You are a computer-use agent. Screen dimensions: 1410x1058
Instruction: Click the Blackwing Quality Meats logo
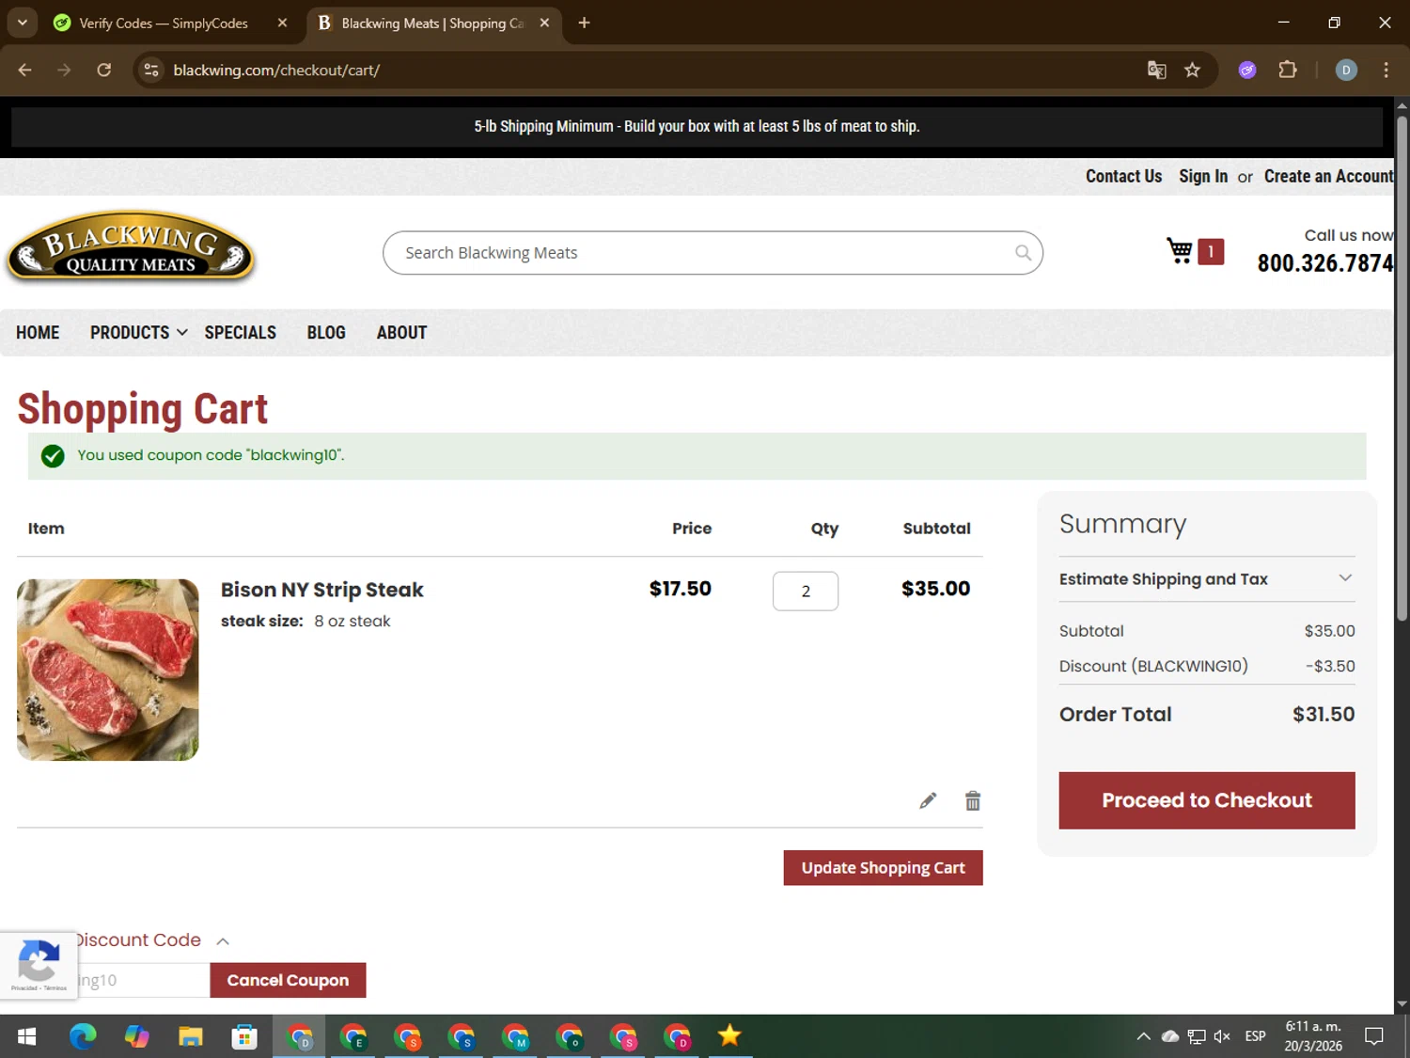coord(131,247)
